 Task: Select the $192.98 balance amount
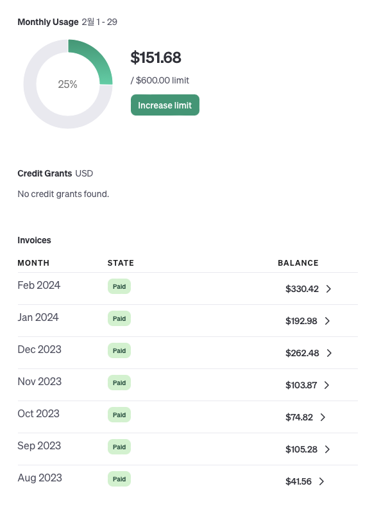coord(301,321)
